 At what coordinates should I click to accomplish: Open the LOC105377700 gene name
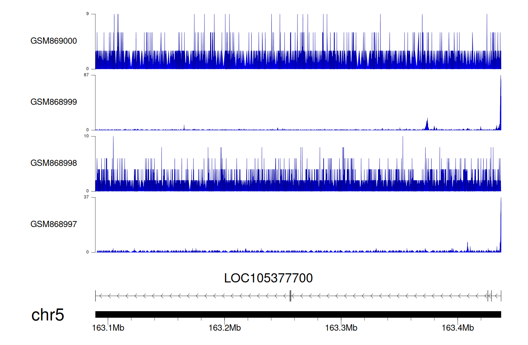click(x=268, y=278)
